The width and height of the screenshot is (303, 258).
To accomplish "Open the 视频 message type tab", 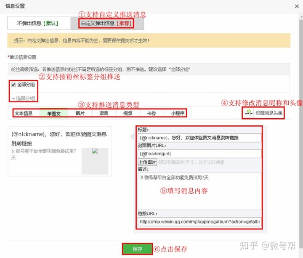I will click(128, 113).
